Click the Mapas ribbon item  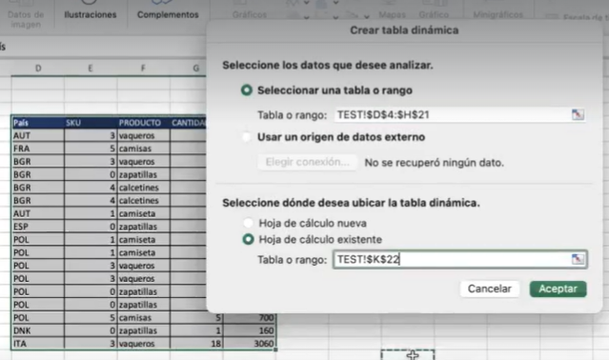click(392, 14)
